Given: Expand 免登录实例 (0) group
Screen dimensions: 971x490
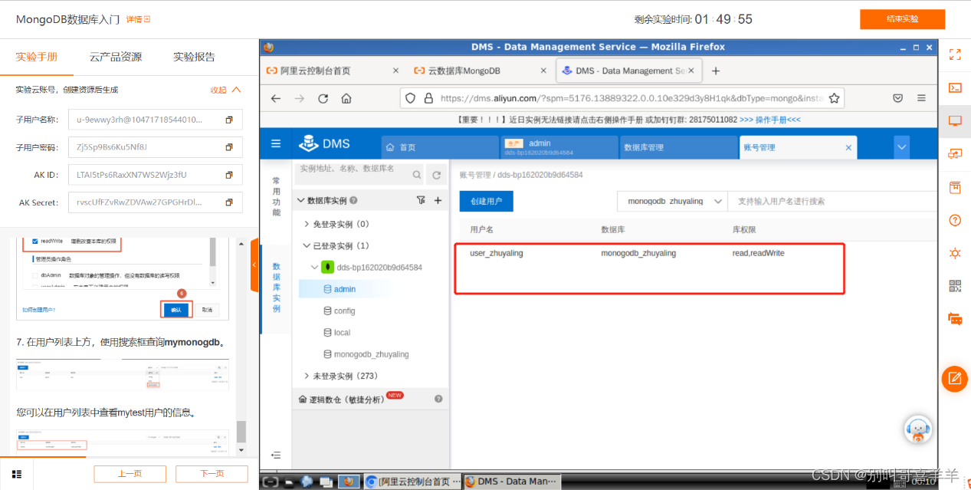Looking at the screenshot, I should [x=307, y=224].
